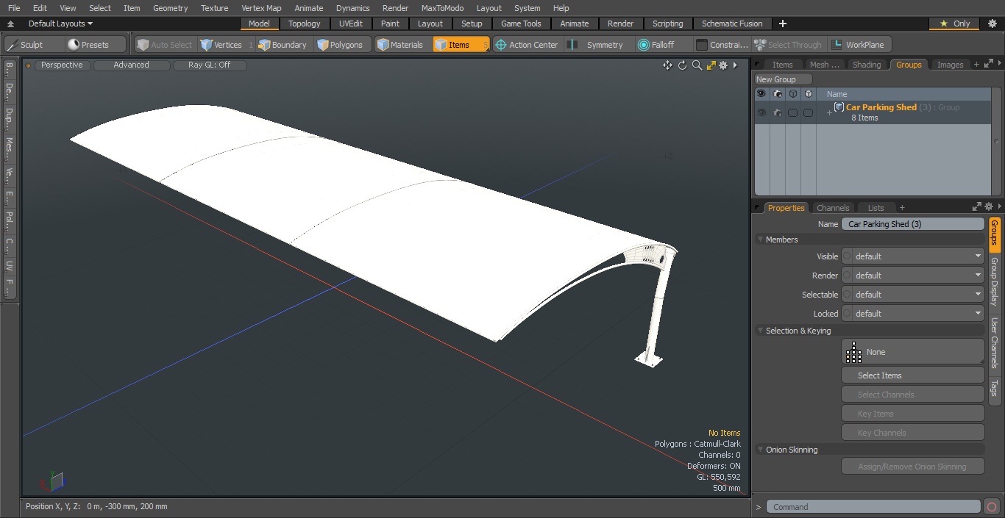Click the viewport axis gizmo

52,482
